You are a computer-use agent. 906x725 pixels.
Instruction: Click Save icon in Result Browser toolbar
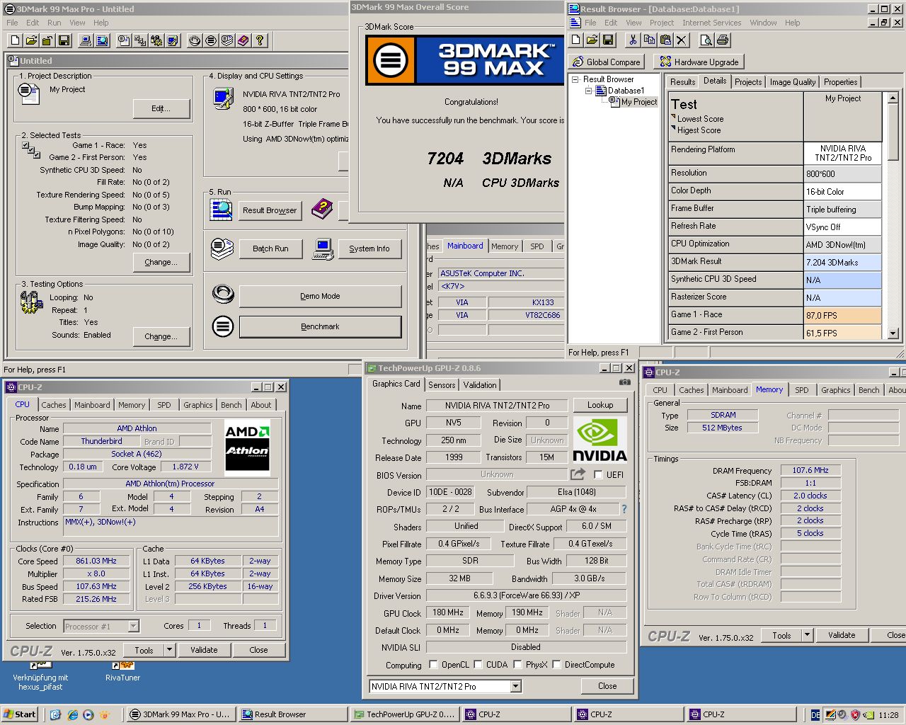pyautogui.click(x=608, y=40)
